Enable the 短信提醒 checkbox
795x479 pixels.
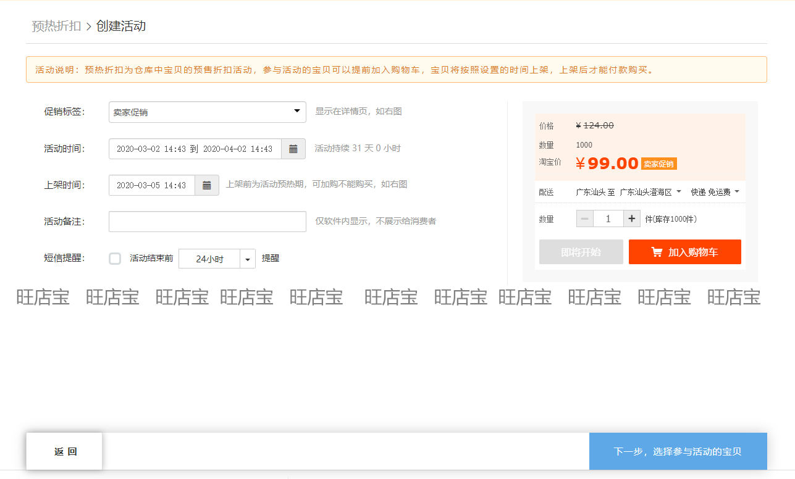coord(115,259)
